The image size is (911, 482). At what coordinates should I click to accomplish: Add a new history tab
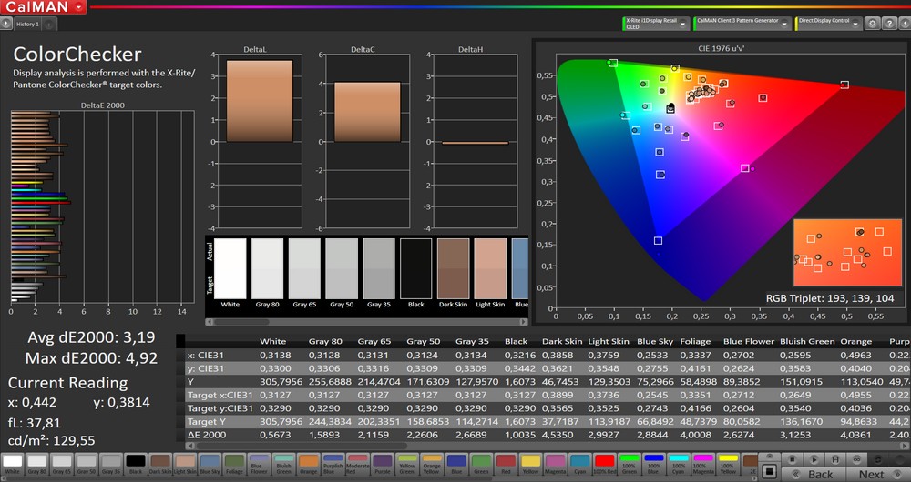pos(49,25)
